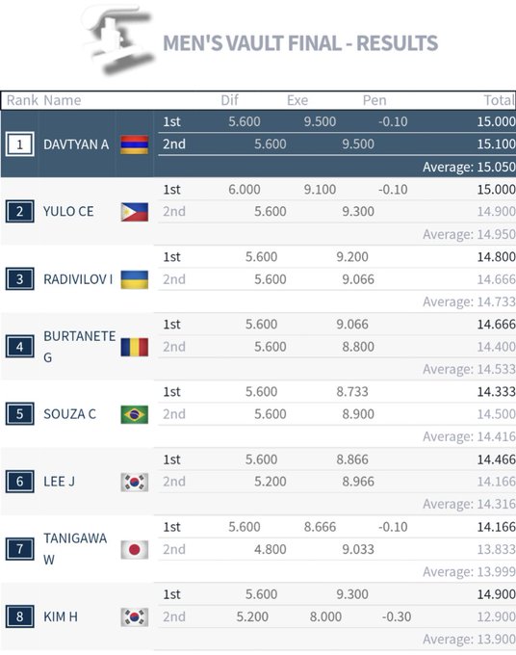The height and width of the screenshot is (655, 516).
Task: Click the South Korea flag beside KIM H
Action: pyautogui.click(x=135, y=617)
